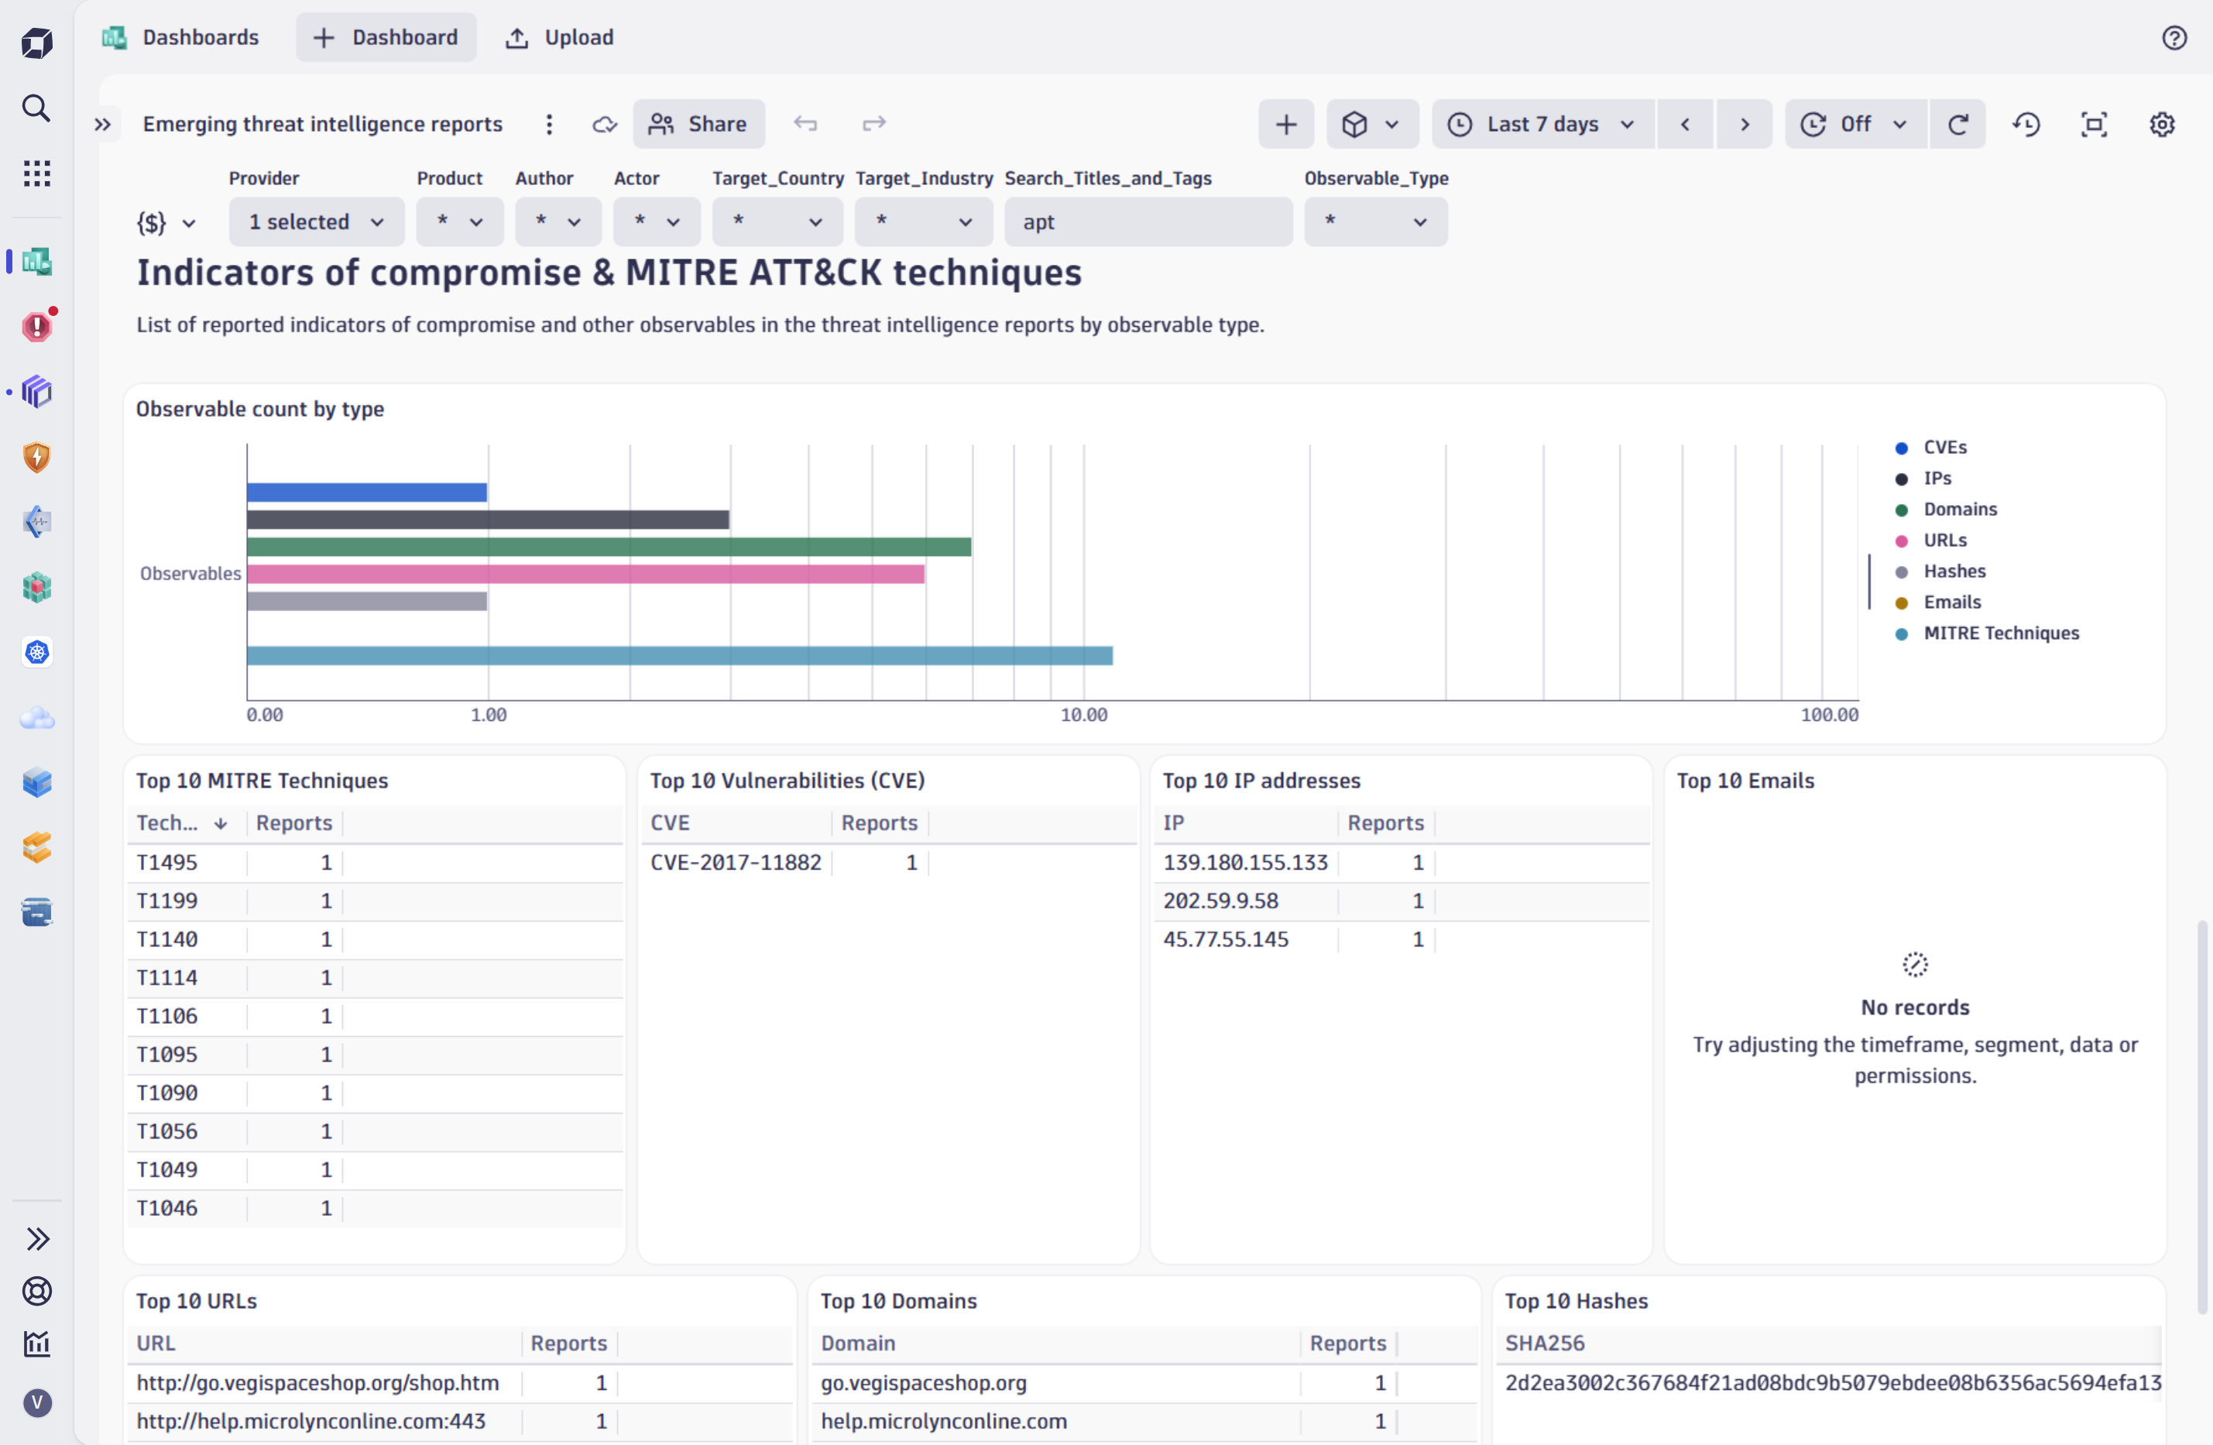The height and width of the screenshot is (1445, 2213).
Task: Click the plus add tile button
Action: pos(1286,124)
